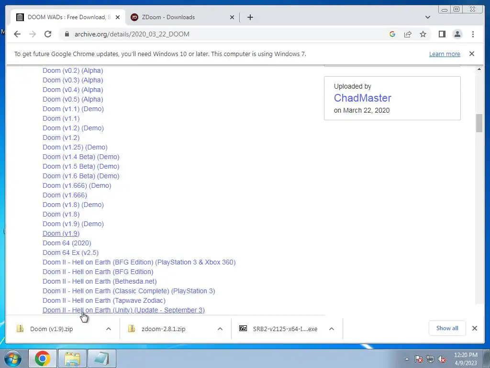
Task: Expand options for SRB2 exe download
Action: pyautogui.click(x=332, y=329)
